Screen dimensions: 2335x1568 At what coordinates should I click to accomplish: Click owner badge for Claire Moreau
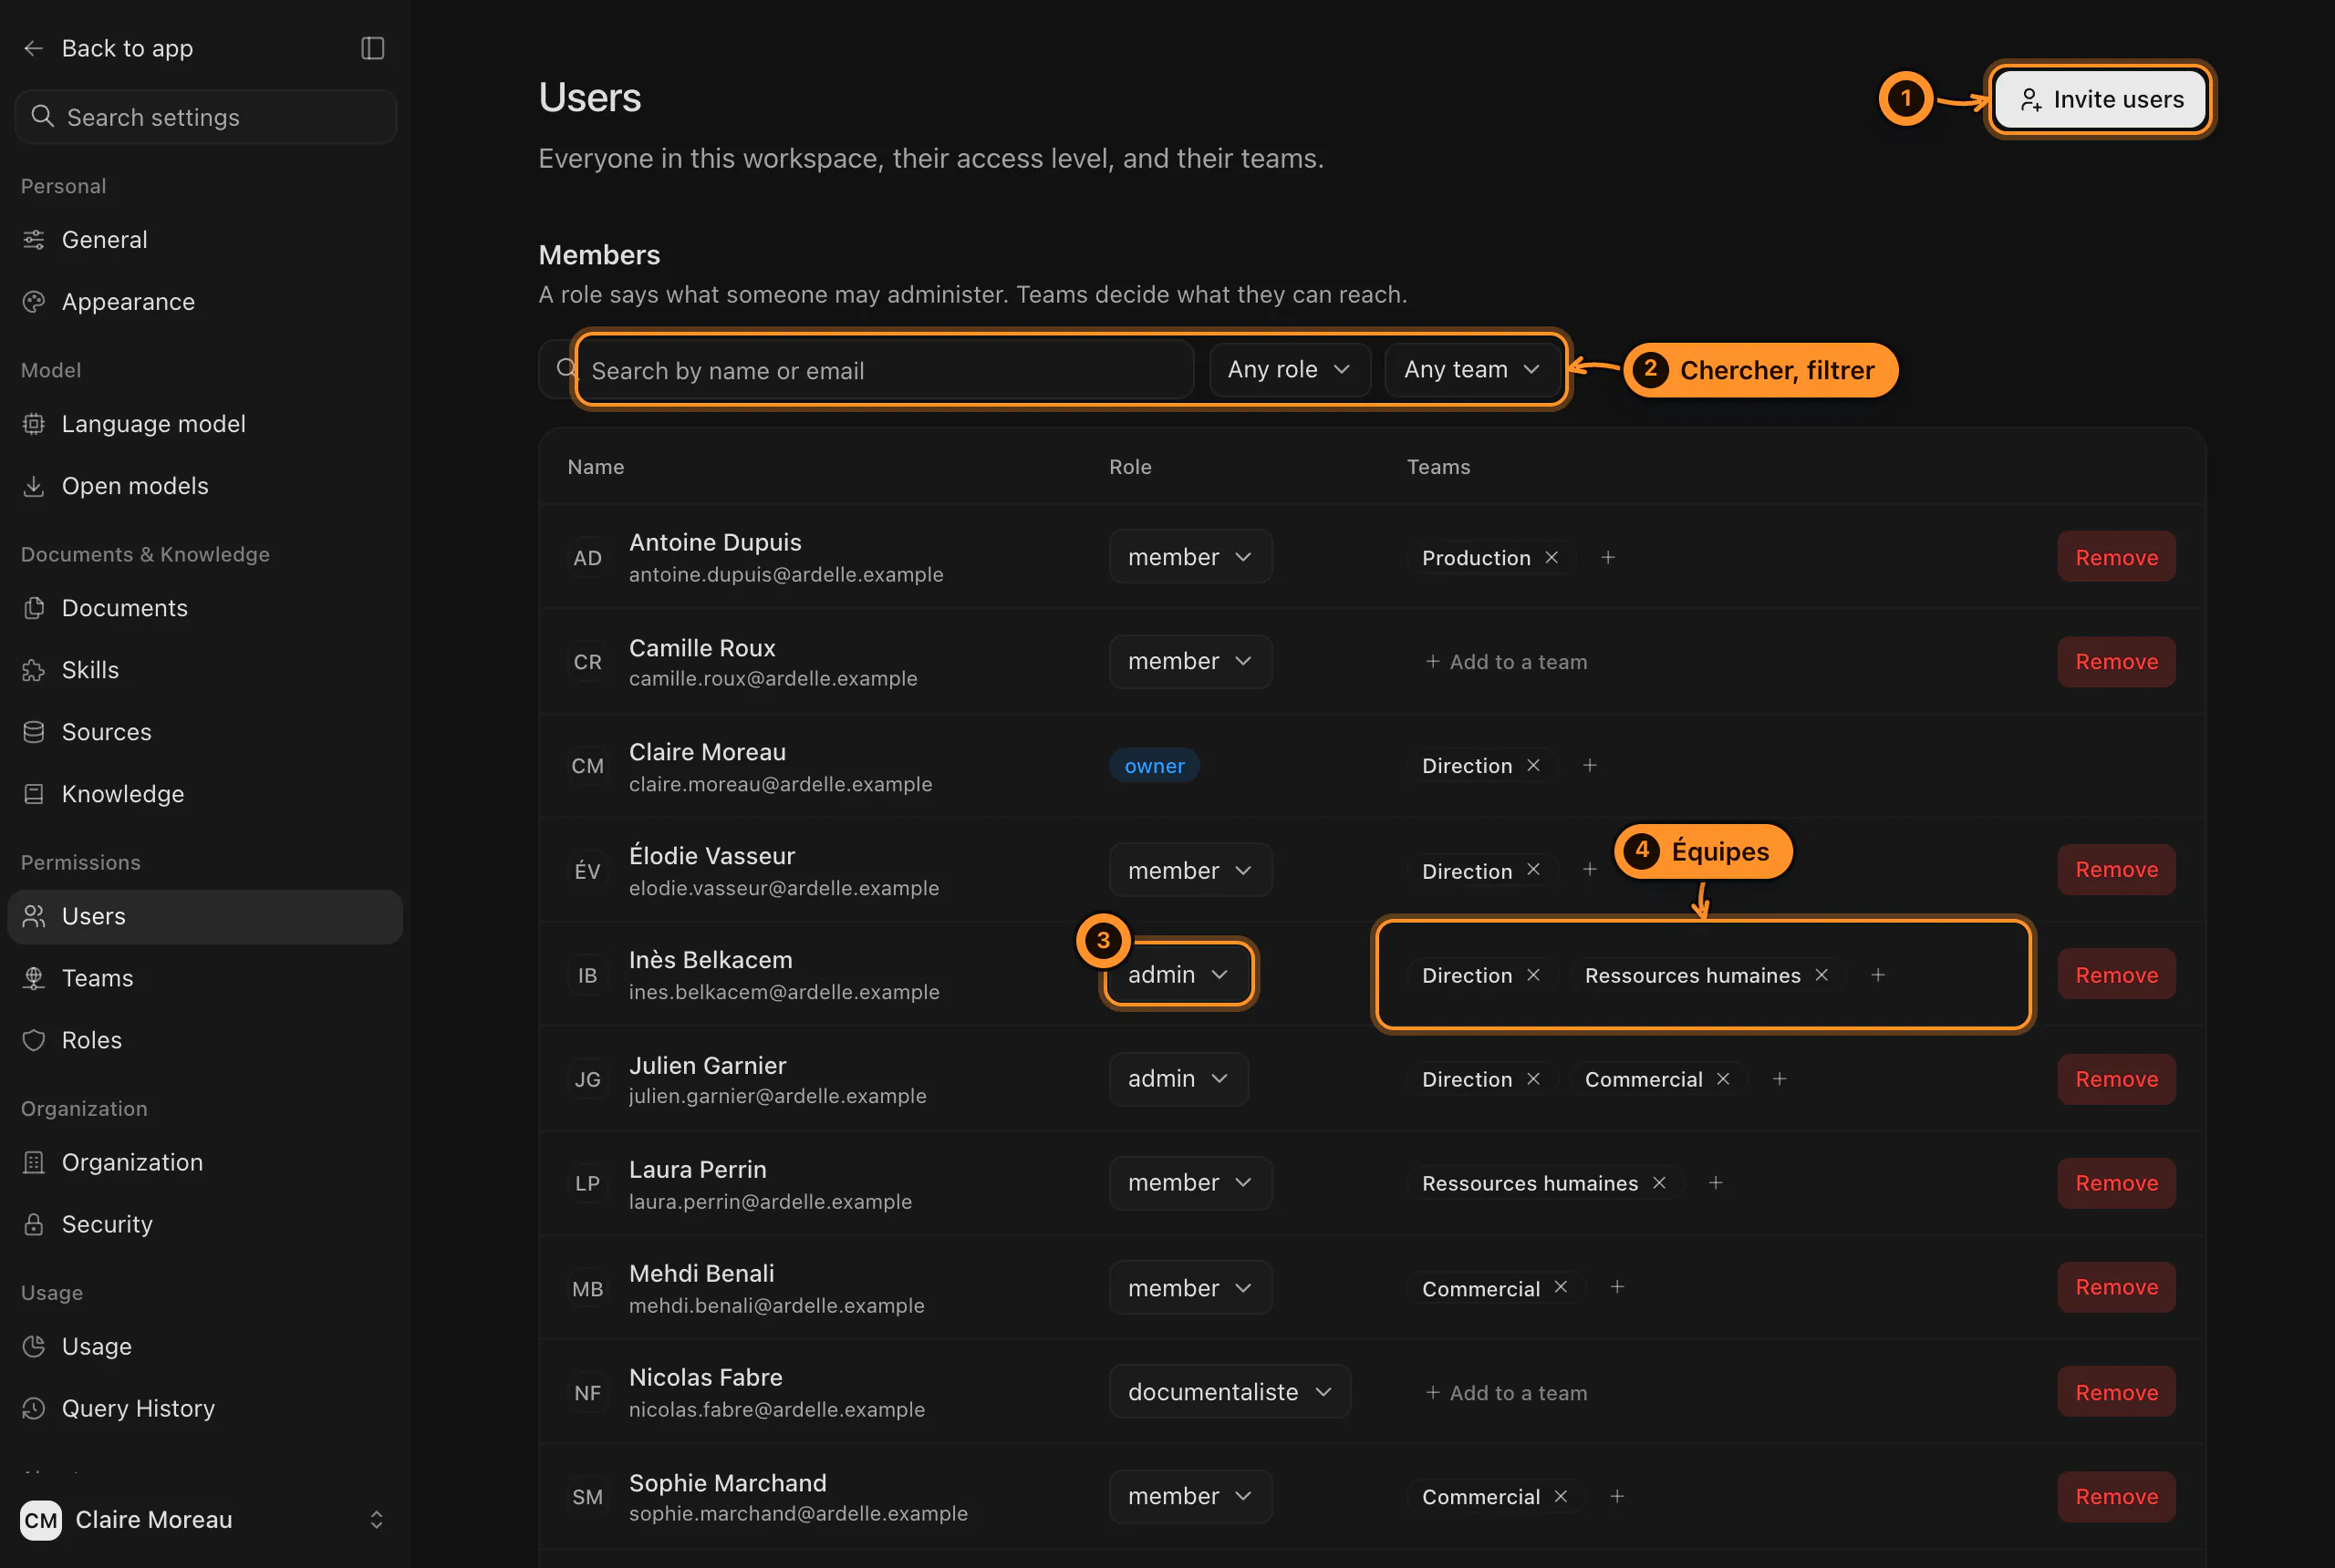[x=1154, y=766]
